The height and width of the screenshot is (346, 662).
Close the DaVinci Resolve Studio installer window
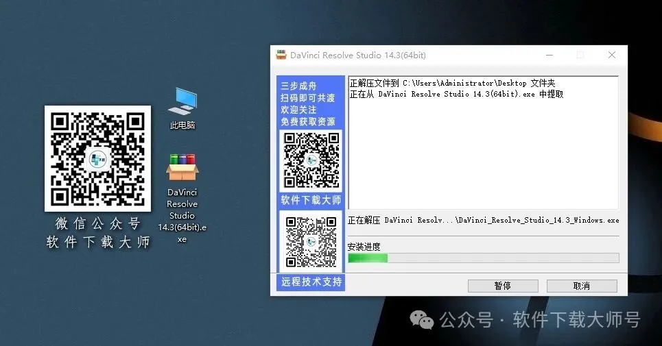612,55
